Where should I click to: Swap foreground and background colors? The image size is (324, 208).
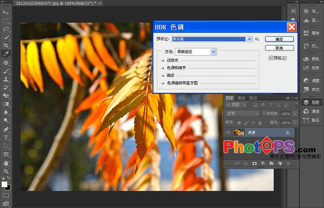point(9,178)
